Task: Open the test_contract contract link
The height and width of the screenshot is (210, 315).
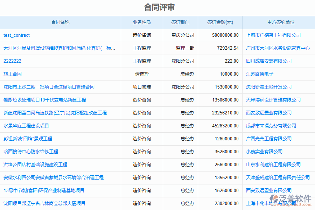Action: 16,35
